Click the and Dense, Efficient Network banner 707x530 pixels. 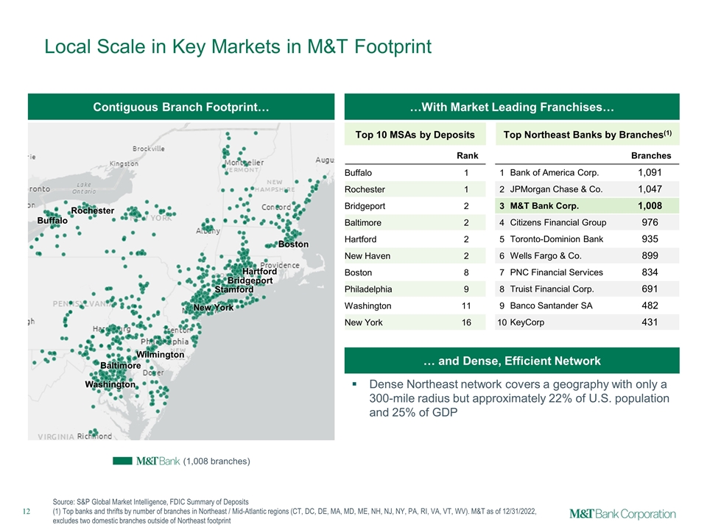(x=512, y=361)
